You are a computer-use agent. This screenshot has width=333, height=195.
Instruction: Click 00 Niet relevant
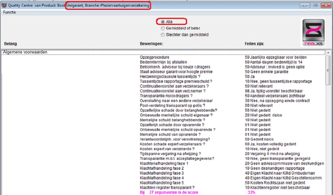point(259,106)
